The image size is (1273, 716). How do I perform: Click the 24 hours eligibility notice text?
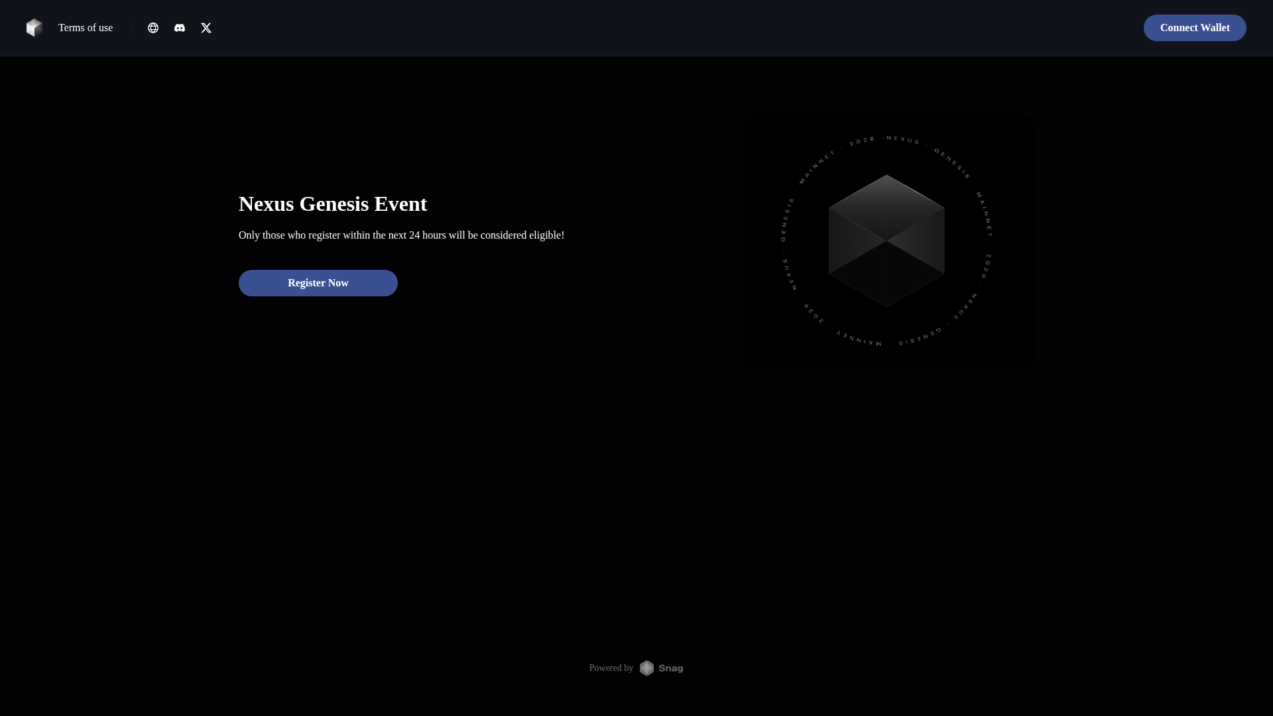pyautogui.click(x=401, y=235)
